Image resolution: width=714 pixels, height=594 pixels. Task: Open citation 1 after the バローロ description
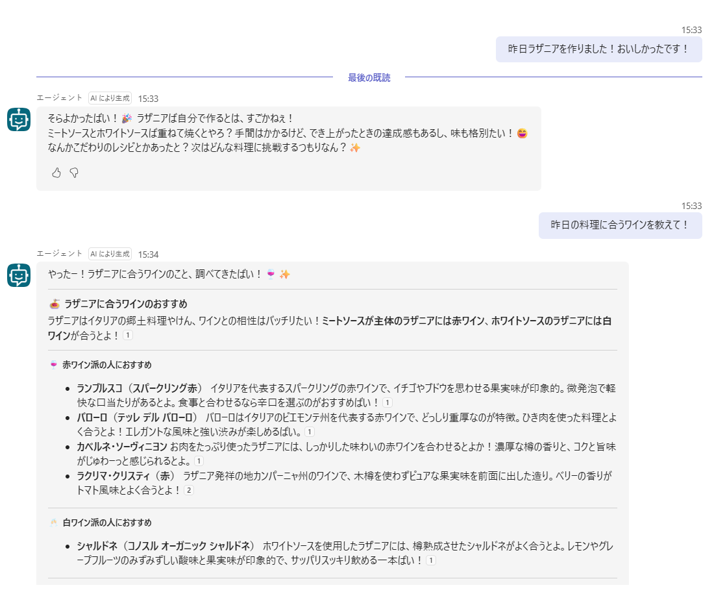coord(310,432)
